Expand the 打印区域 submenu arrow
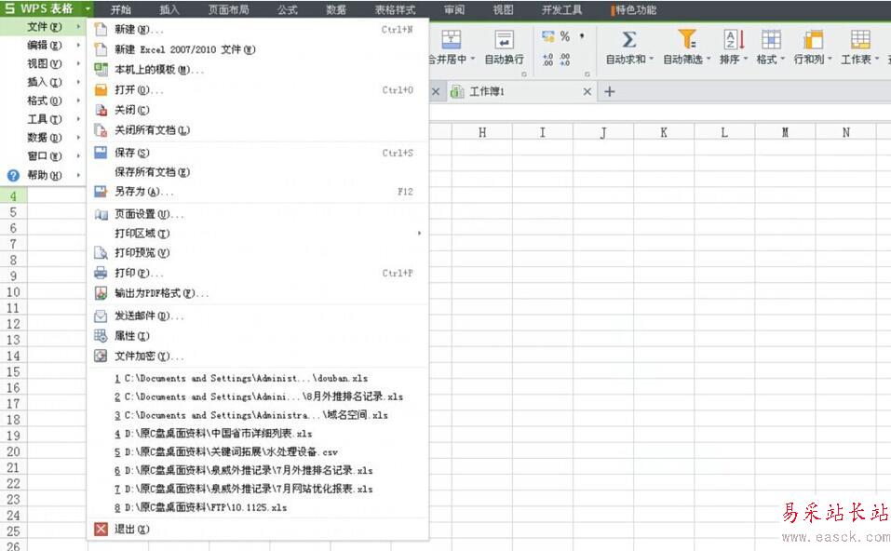 [419, 234]
